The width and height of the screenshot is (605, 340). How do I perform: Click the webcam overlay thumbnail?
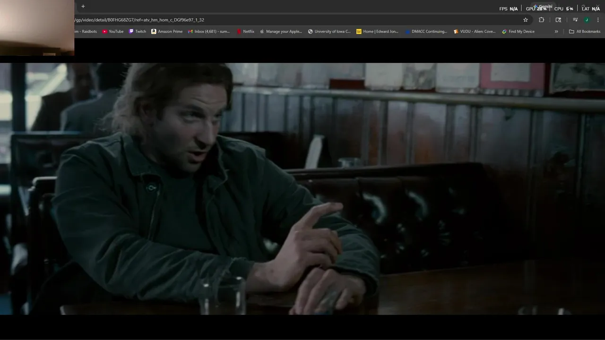coord(37,27)
